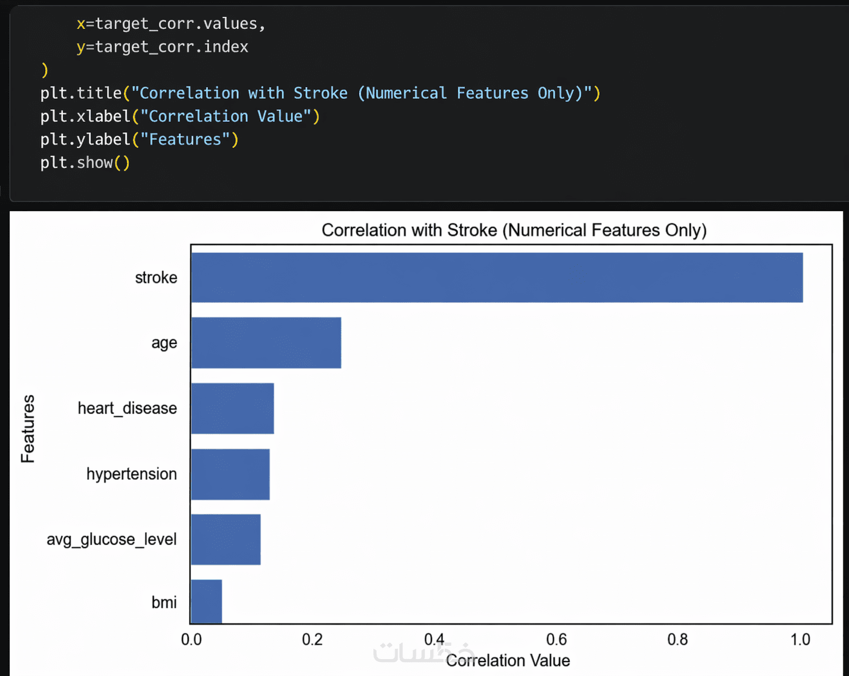The width and height of the screenshot is (849, 676).
Task: Click the chart title above the plot
Action: coord(514,230)
